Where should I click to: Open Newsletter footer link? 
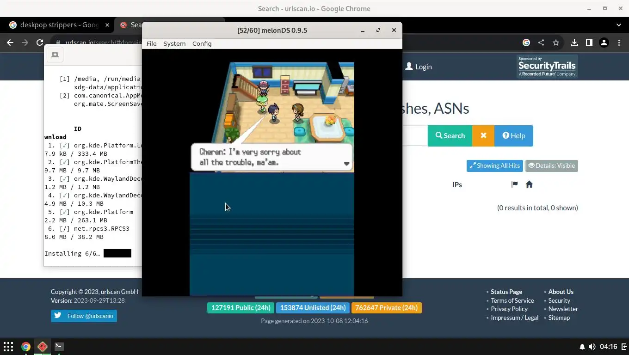tap(563, 309)
